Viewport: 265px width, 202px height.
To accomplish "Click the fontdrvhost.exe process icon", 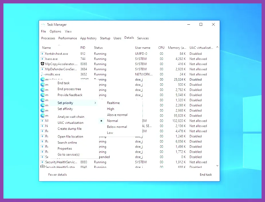I will click(x=42, y=54).
